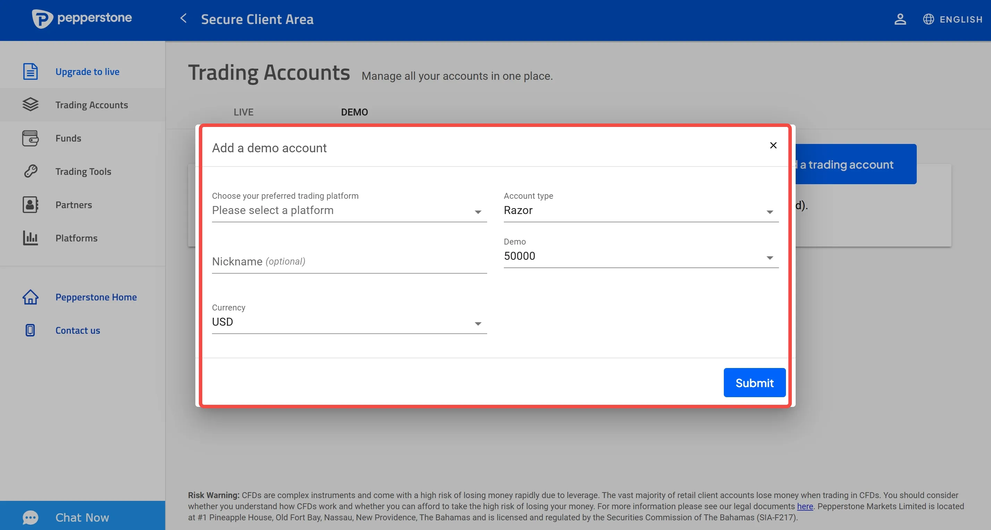Viewport: 991px width, 530px height.
Task: Submit the demo account form
Action: (754, 383)
